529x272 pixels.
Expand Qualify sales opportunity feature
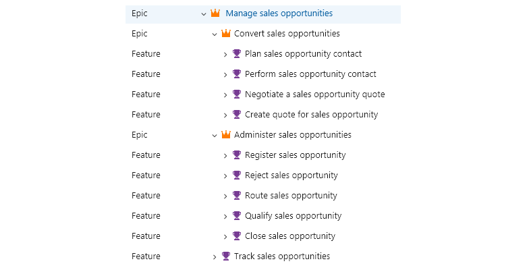tap(225, 216)
